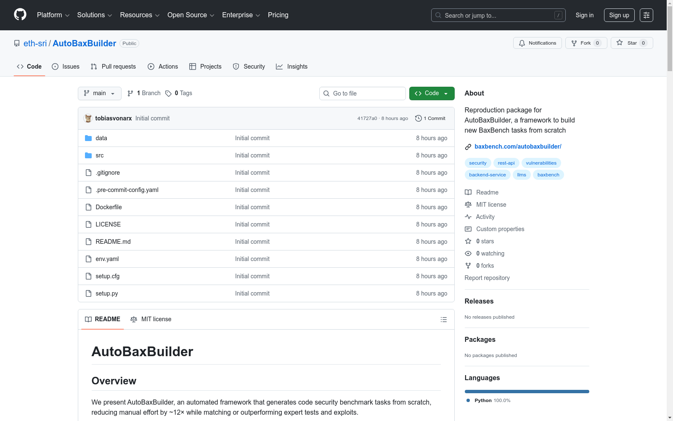The width and height of the screenshot is (673, 421).
Task: Click the llms topic tag
Action: (x=522, y=175)
